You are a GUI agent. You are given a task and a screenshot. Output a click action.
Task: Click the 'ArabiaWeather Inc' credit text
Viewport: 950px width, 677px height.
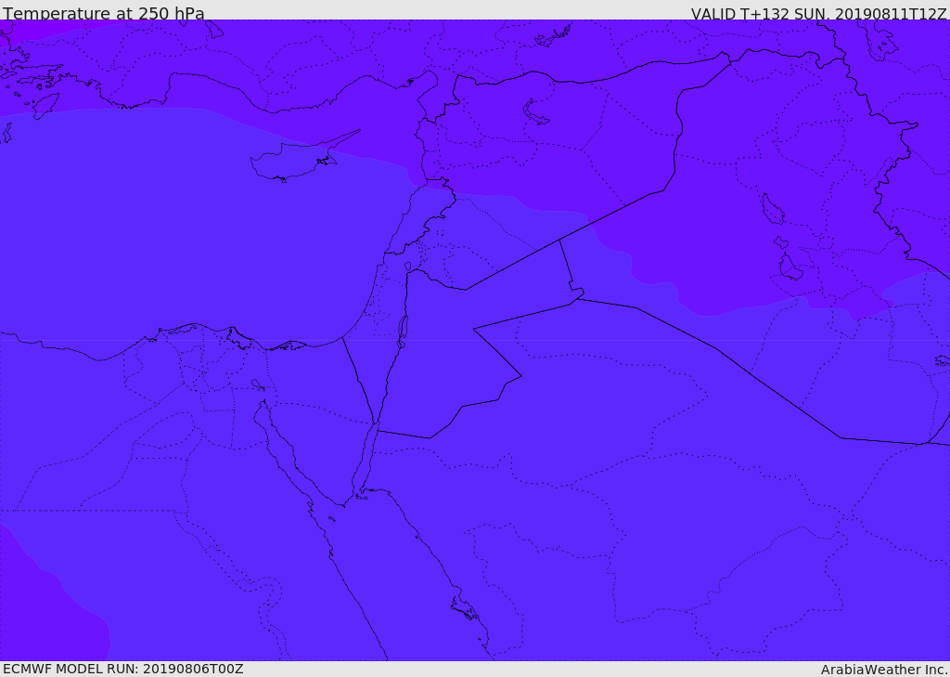click(x=883, y=670)
